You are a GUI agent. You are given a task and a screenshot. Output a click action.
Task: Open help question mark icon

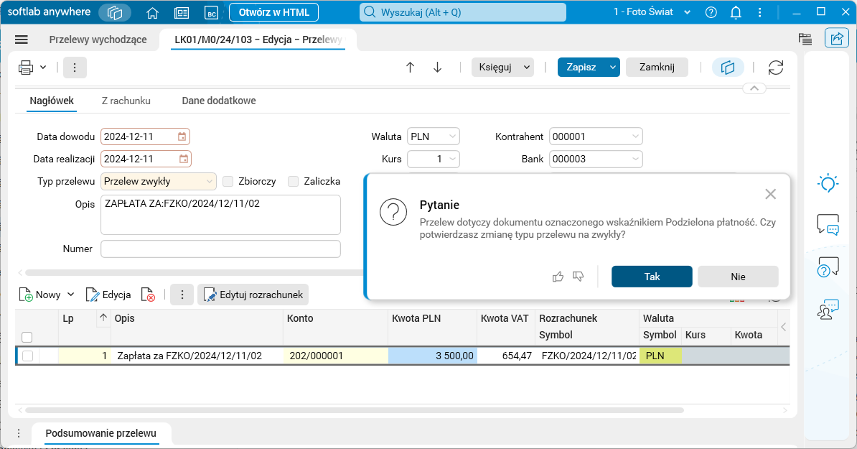coord(711,12)
